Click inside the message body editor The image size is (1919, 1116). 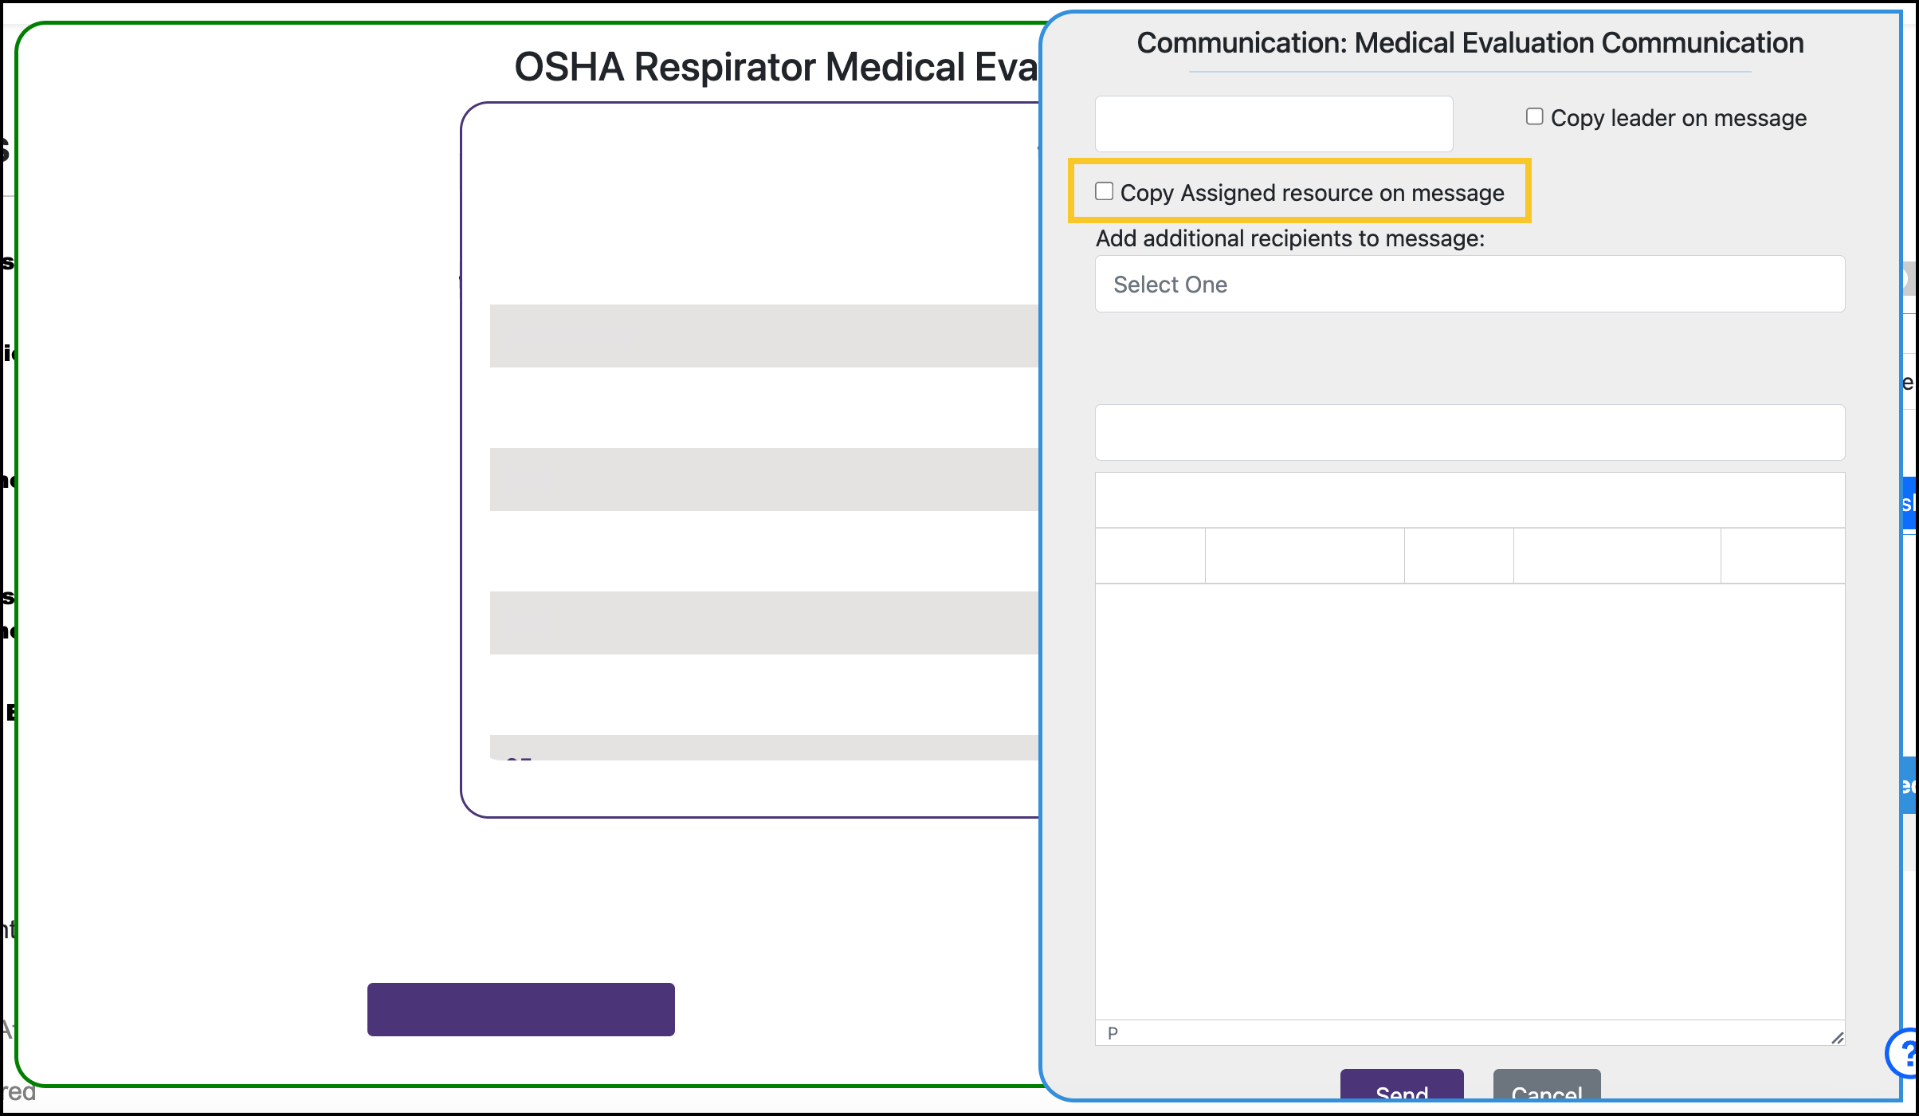[1470, 801]
